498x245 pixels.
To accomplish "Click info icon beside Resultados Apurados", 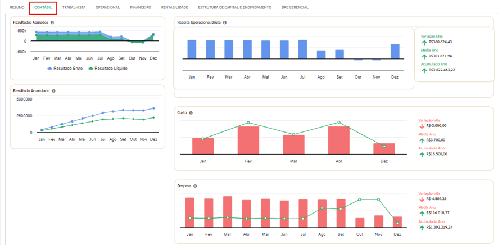I will [52, 22].
